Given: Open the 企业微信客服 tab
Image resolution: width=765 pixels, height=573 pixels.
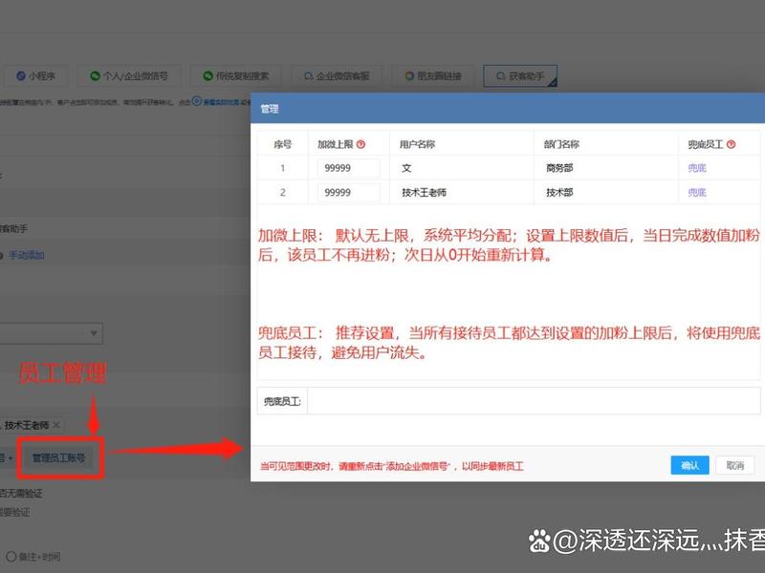Looking at the screenshot, I should point(337,76).
